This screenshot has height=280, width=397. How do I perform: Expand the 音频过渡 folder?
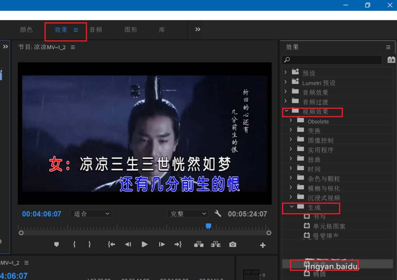pyautogui.click(x=285, y=101)
